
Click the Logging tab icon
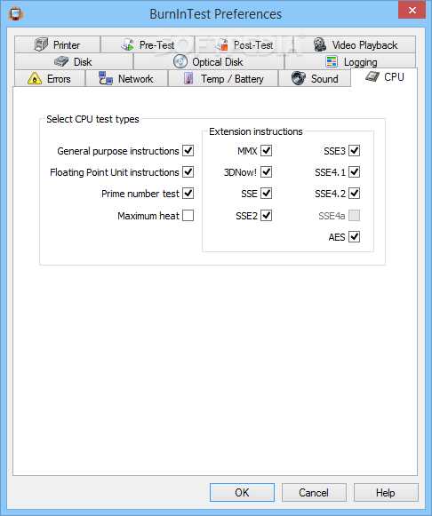(x=332, y=61)
